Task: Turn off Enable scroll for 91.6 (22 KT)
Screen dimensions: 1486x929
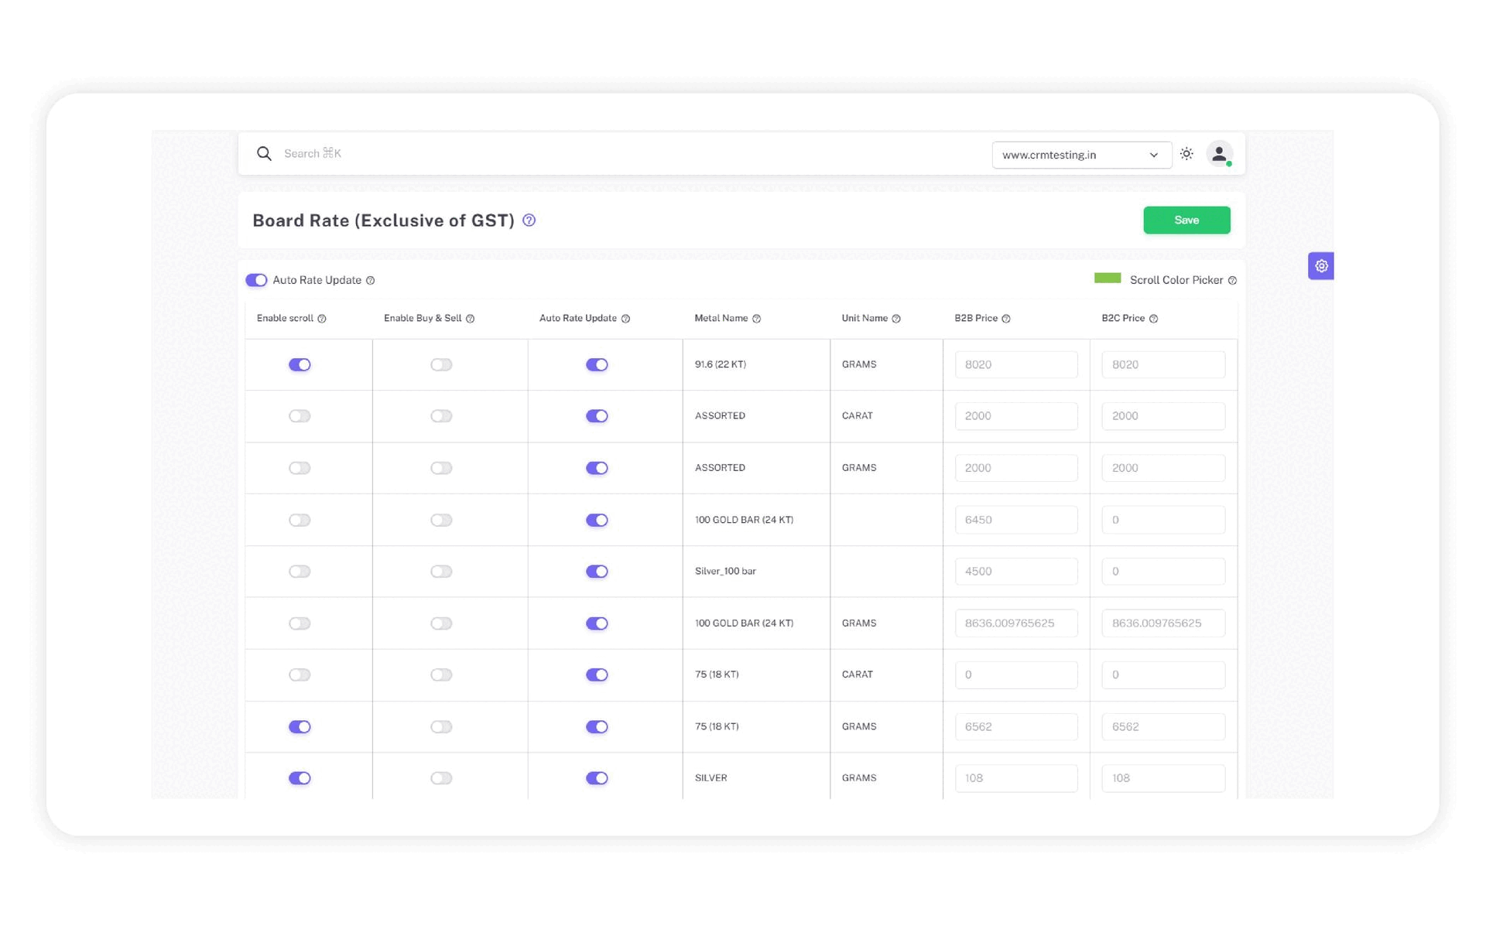Action: tap(300, 365)
